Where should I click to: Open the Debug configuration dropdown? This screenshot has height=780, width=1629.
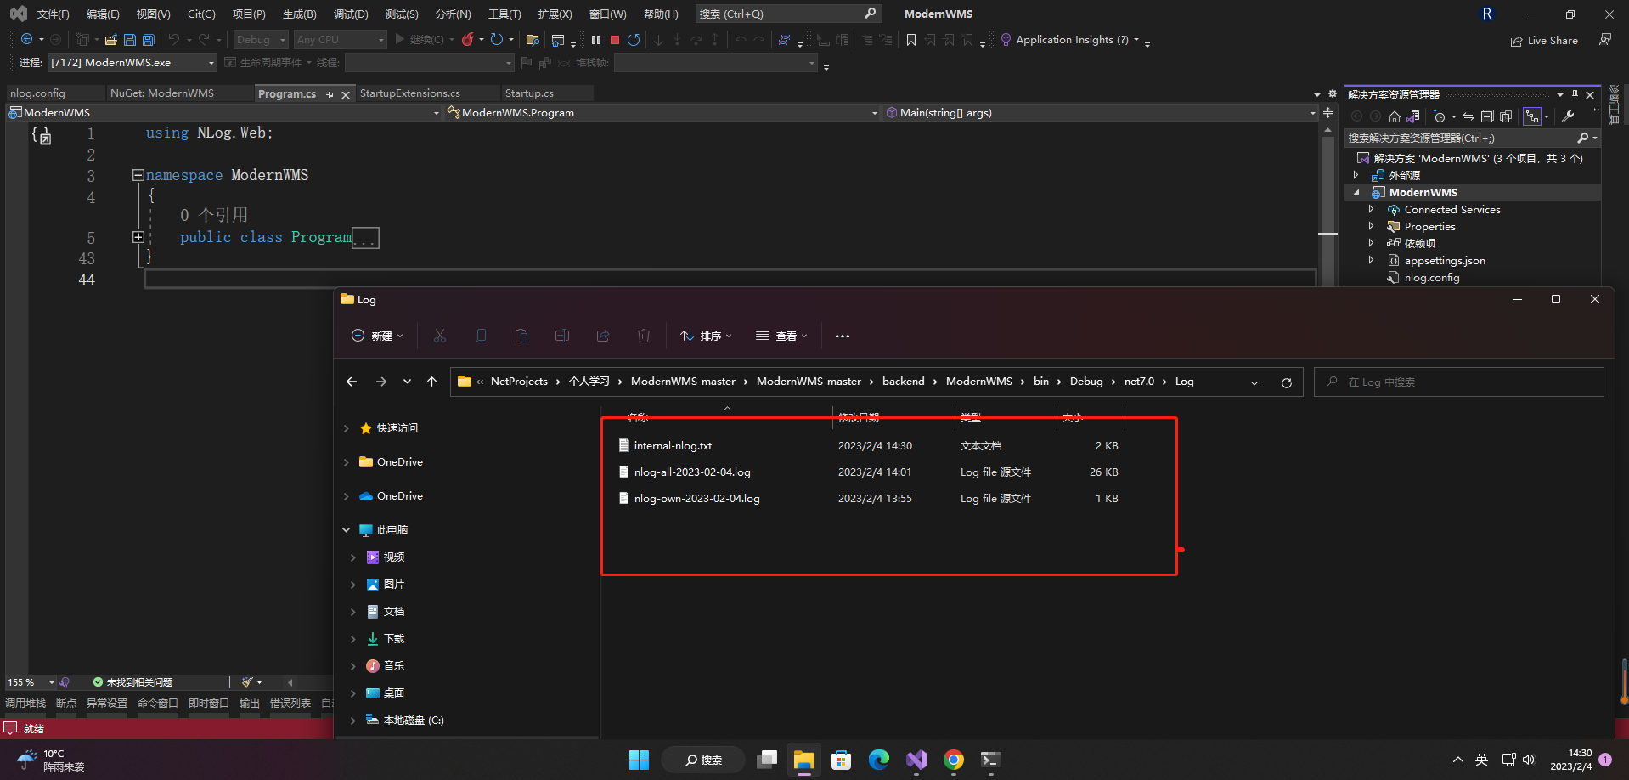click(x=261, y=39)
